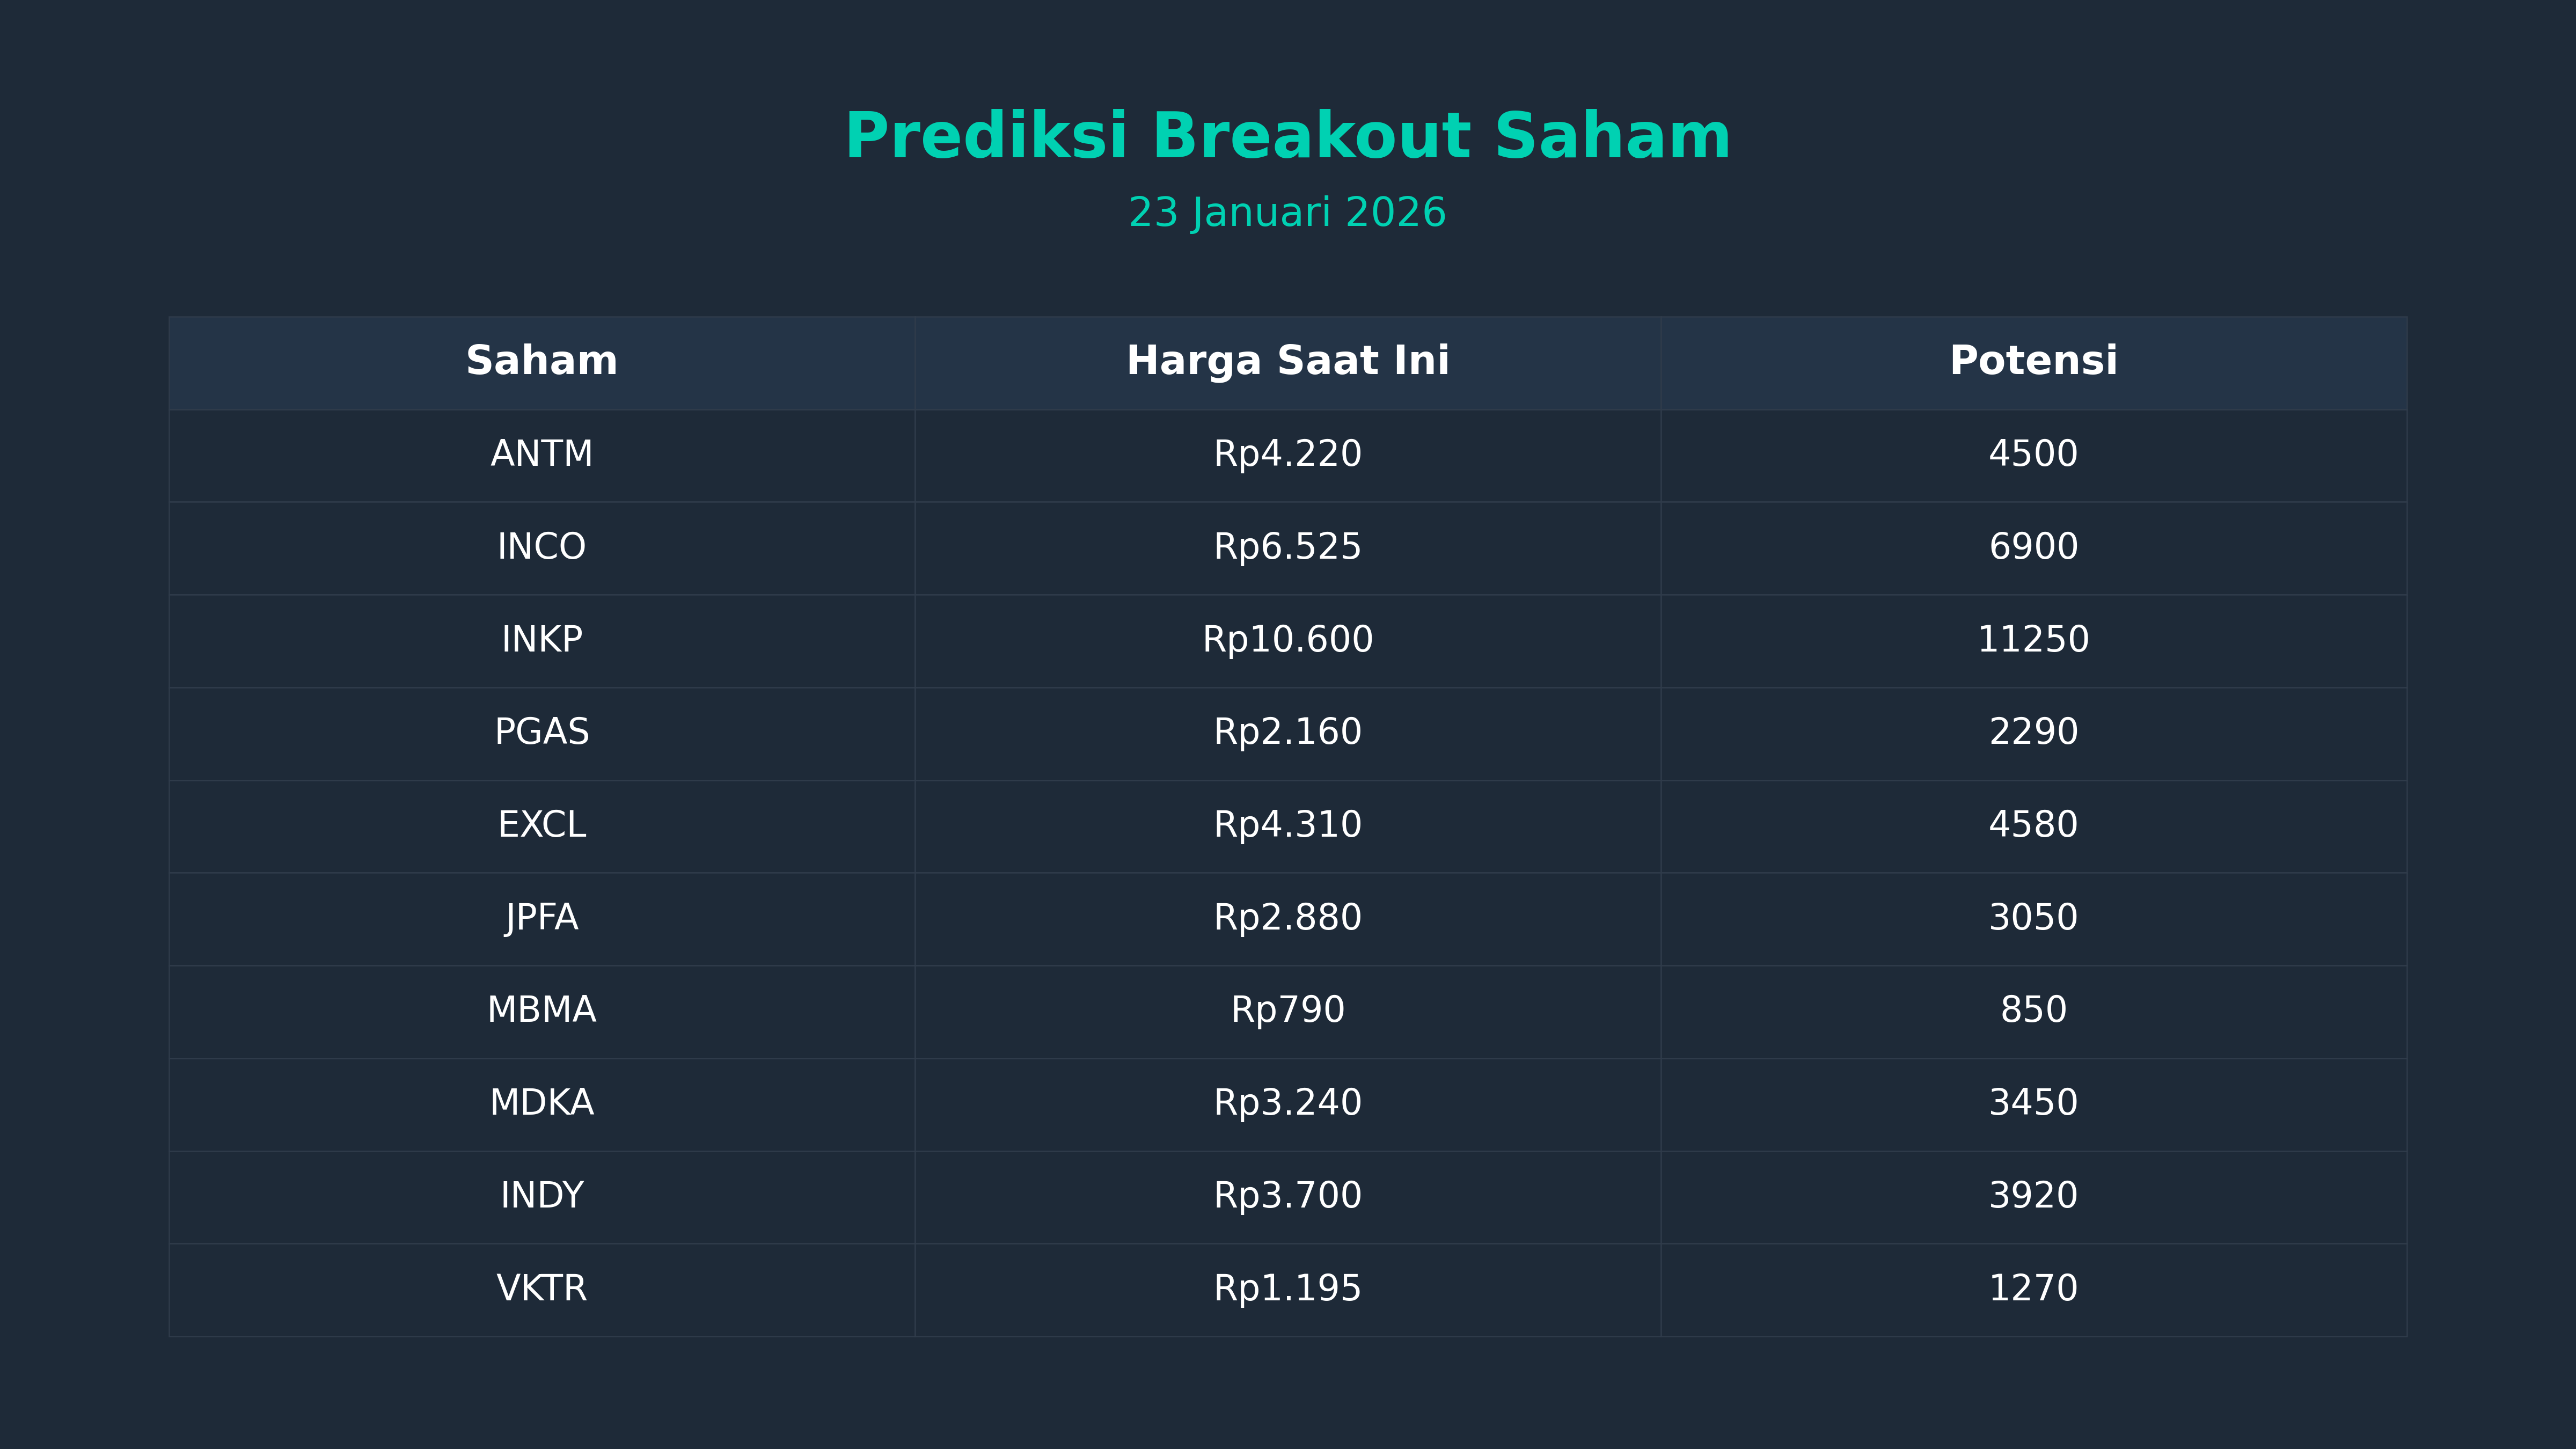Screen dimensions: 2576x1449
Task: Click the MDKA stock name
Action: [541, 1103]
